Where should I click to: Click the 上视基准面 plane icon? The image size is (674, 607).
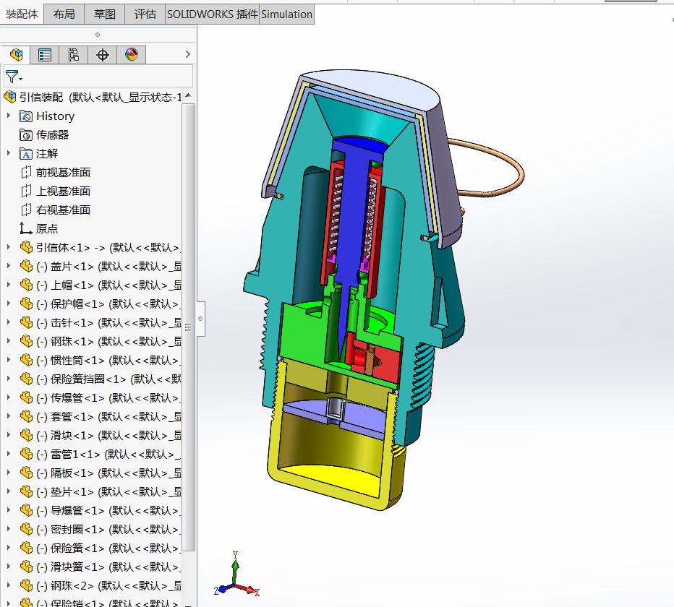26,191
